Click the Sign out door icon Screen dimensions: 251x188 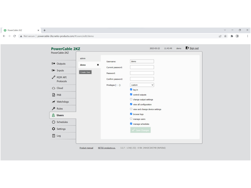(x=187, y=48)
